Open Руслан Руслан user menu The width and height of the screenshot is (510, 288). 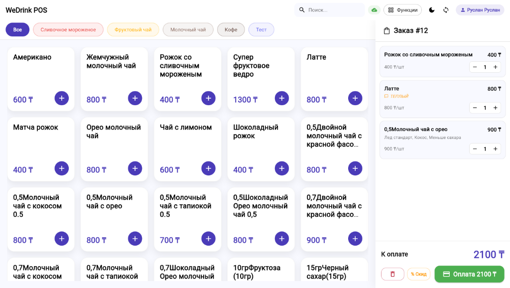pos(480,10)
